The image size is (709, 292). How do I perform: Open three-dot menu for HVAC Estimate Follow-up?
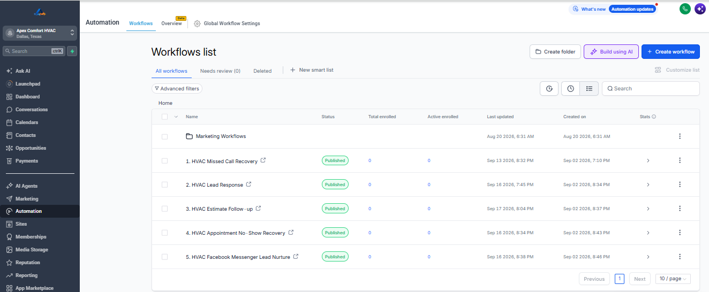(680, 209)
